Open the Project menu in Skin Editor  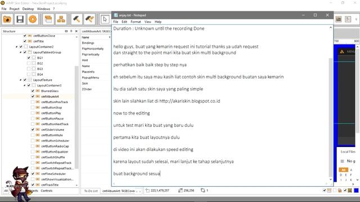14,9
